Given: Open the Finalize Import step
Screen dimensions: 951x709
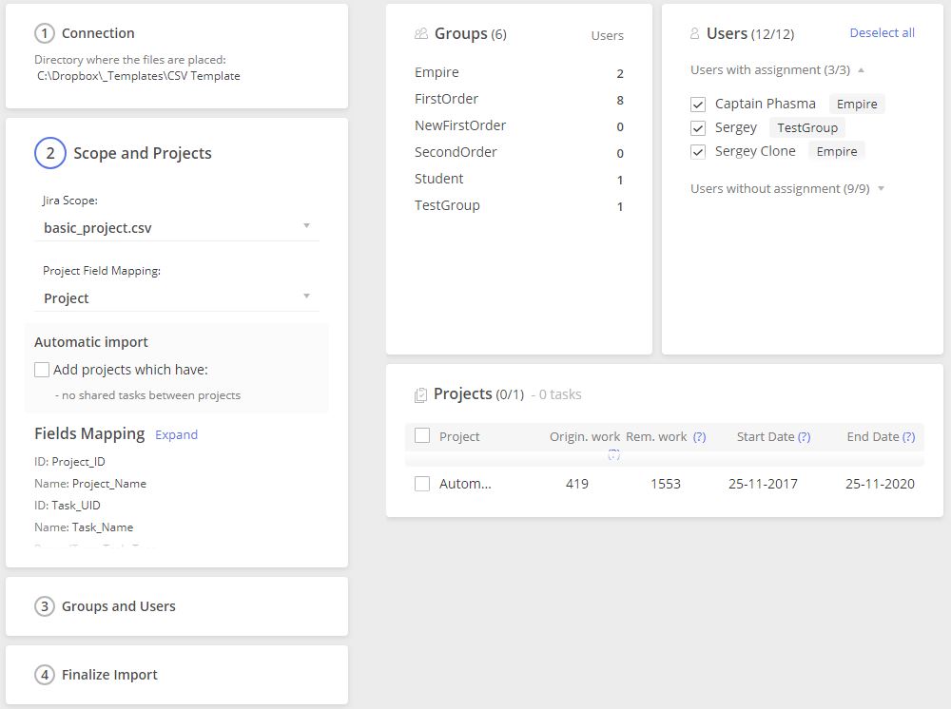Looking at the screenshot, I should [x=109, y=675].
